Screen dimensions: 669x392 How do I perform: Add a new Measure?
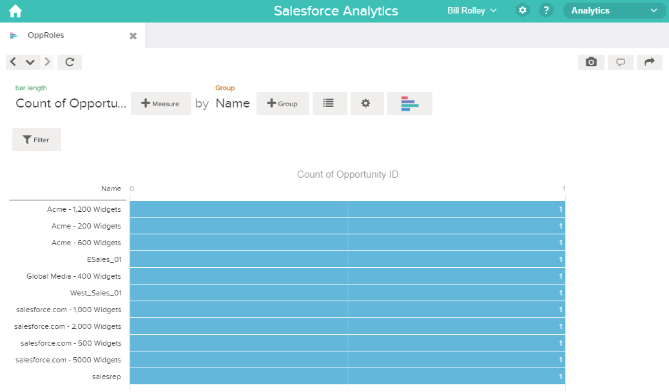tap(161, 104)
